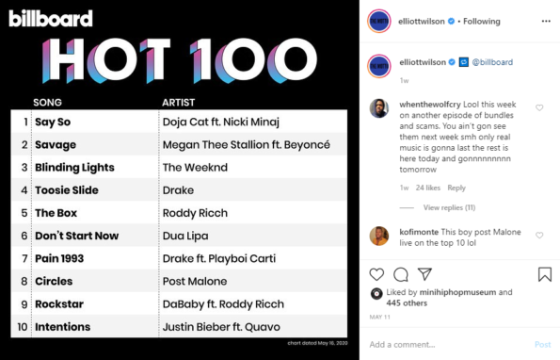Viewport: 560px width, 360px height.
Task: Reply to whenthewolfcry's comment
Action: tap(456, 188)
